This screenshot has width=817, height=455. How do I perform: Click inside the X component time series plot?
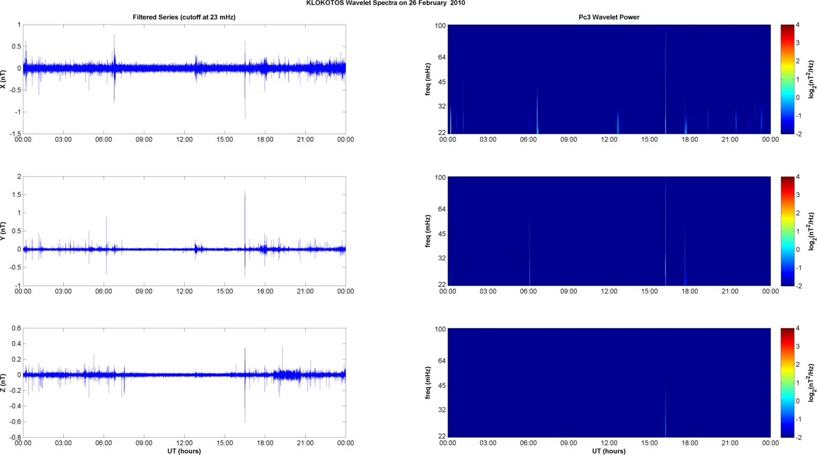point(184,79)
